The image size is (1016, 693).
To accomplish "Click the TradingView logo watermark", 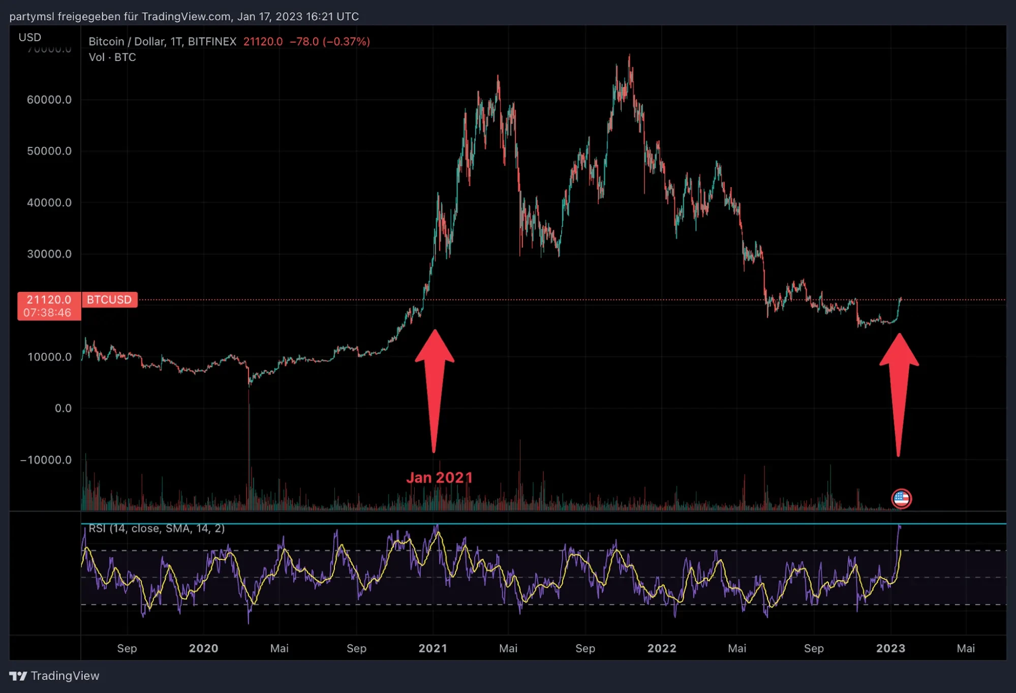I will coord(54,676).
